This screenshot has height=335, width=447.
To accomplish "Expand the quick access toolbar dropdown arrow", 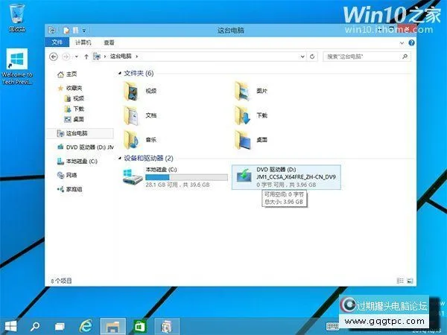I will point(84,31).
